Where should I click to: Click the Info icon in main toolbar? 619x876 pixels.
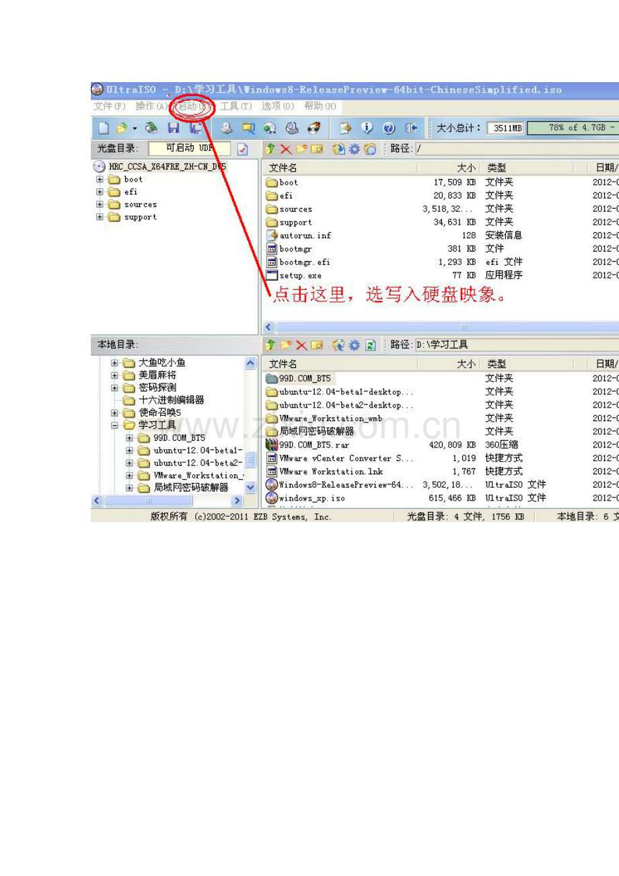click(x=367, y=128)
